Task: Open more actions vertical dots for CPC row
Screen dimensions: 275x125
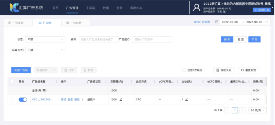Action: 82,99
